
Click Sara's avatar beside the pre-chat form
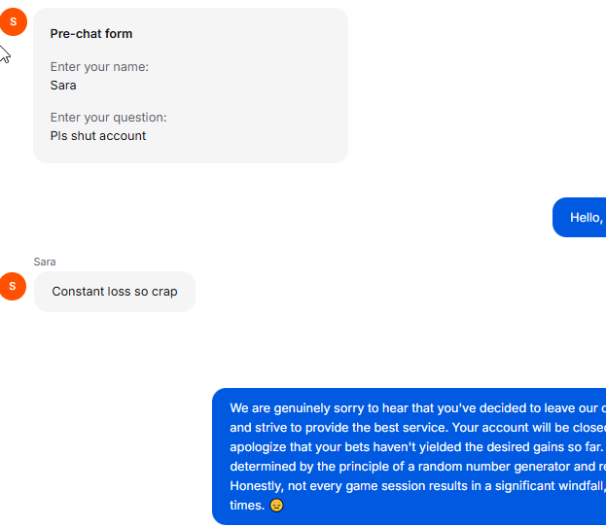13,21
